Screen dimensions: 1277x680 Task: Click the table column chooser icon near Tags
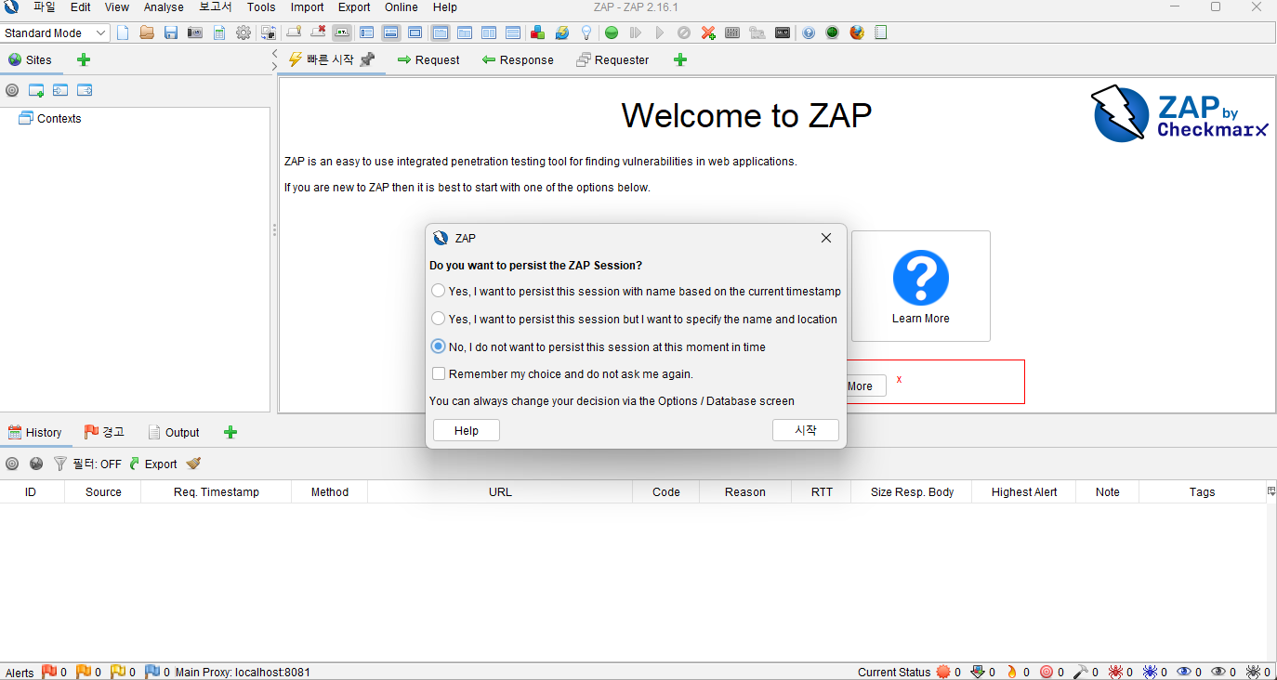(1271, 490)
